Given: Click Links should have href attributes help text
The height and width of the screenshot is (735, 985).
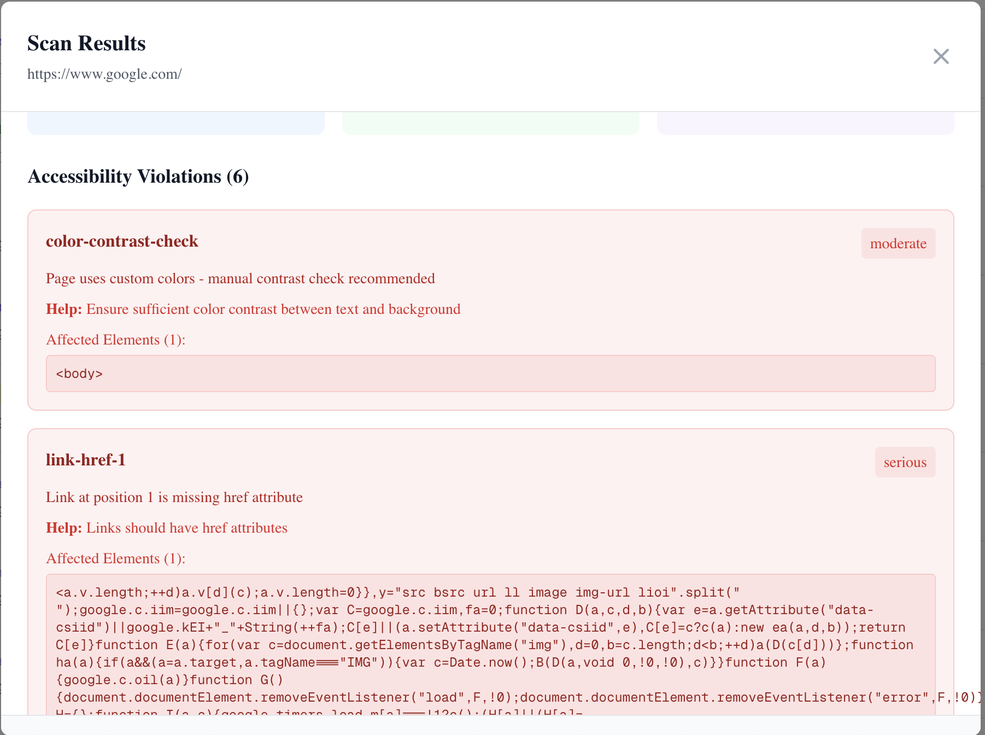Looking at the screenshot, I should (167, 528).
